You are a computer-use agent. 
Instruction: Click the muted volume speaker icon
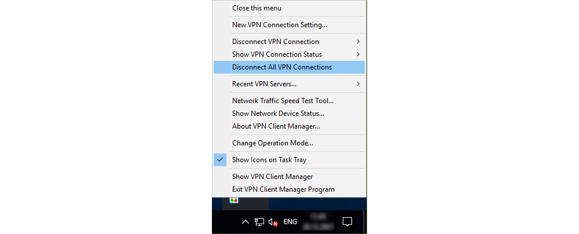coord(274,222)
